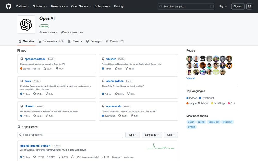Filter by Jupyter Notebook in Top languages

[197, 103]
